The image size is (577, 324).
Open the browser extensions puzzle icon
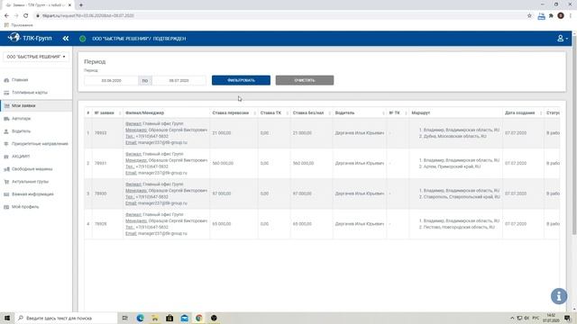pos(551,16)
